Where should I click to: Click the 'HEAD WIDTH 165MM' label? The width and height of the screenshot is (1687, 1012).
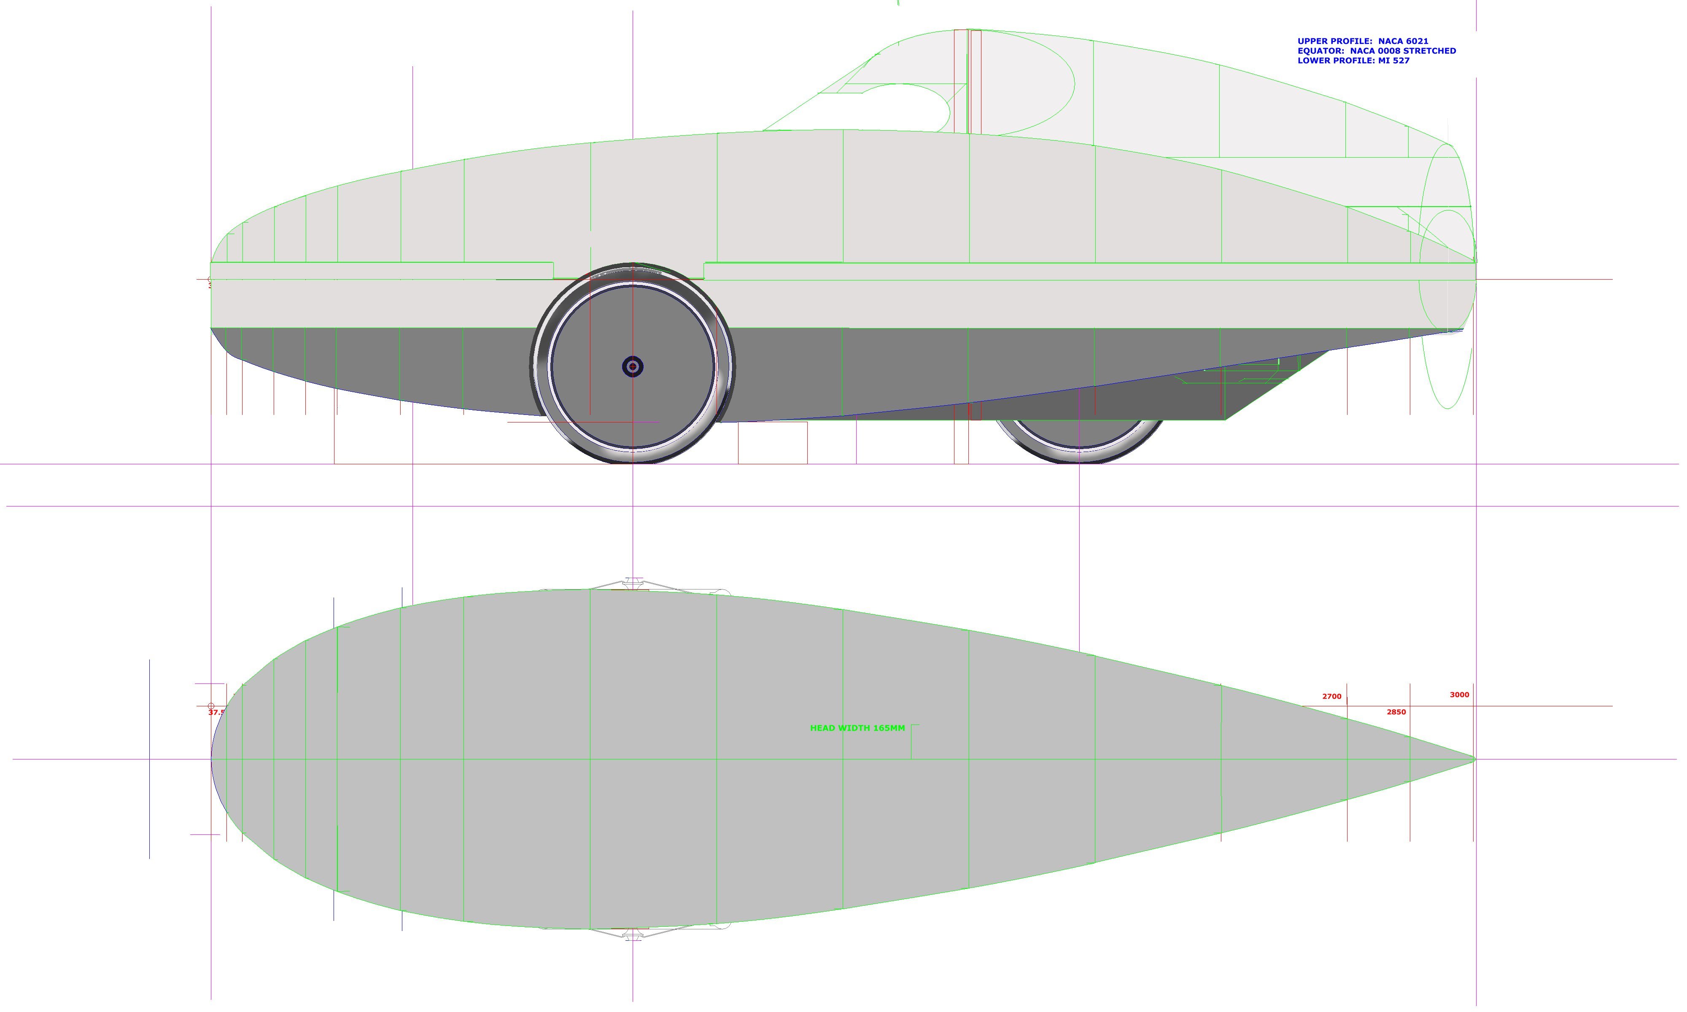[x=857, y=728]
